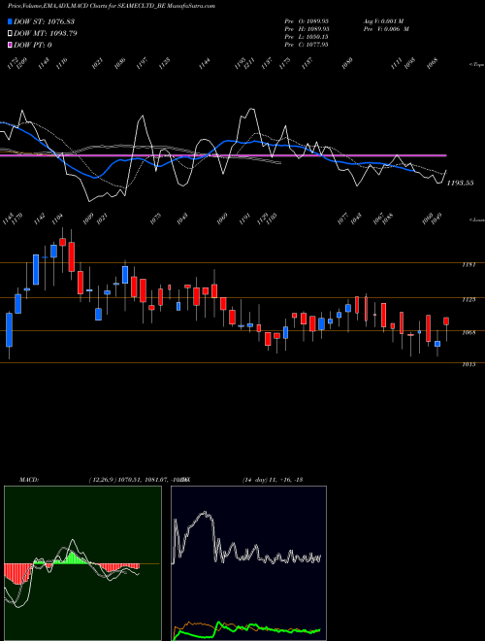Click the MACD: panel label

[x=29, y=480]
